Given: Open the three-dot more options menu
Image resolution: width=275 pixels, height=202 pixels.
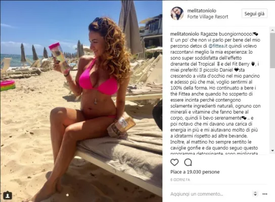Looking at the screenshot, I should (265, 194).
